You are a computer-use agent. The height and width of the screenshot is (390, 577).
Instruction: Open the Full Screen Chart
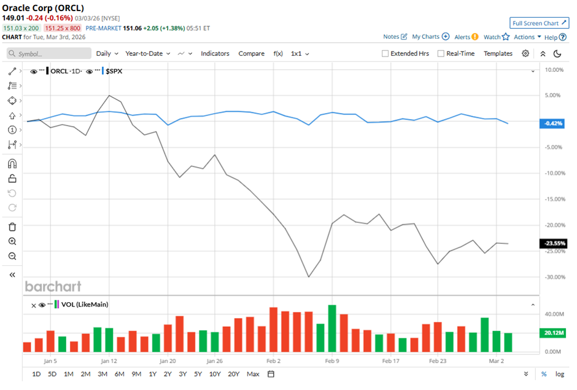tap(539, 23)
